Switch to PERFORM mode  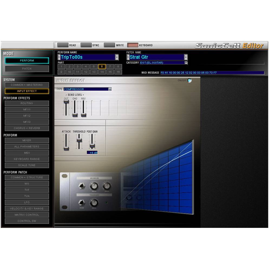(27, 61)
